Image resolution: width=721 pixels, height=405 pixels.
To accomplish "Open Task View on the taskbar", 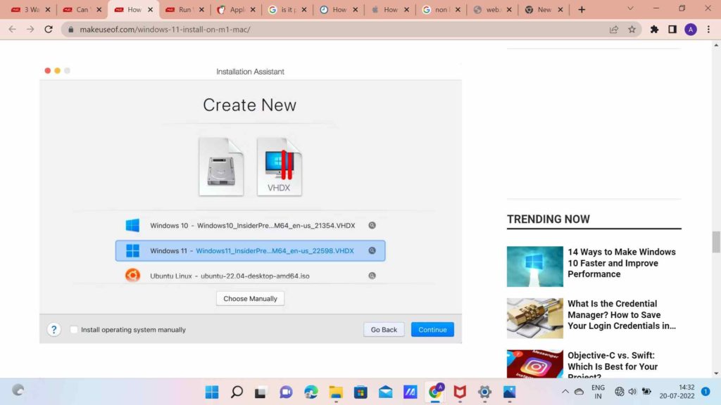I will [x=261, y=392].
